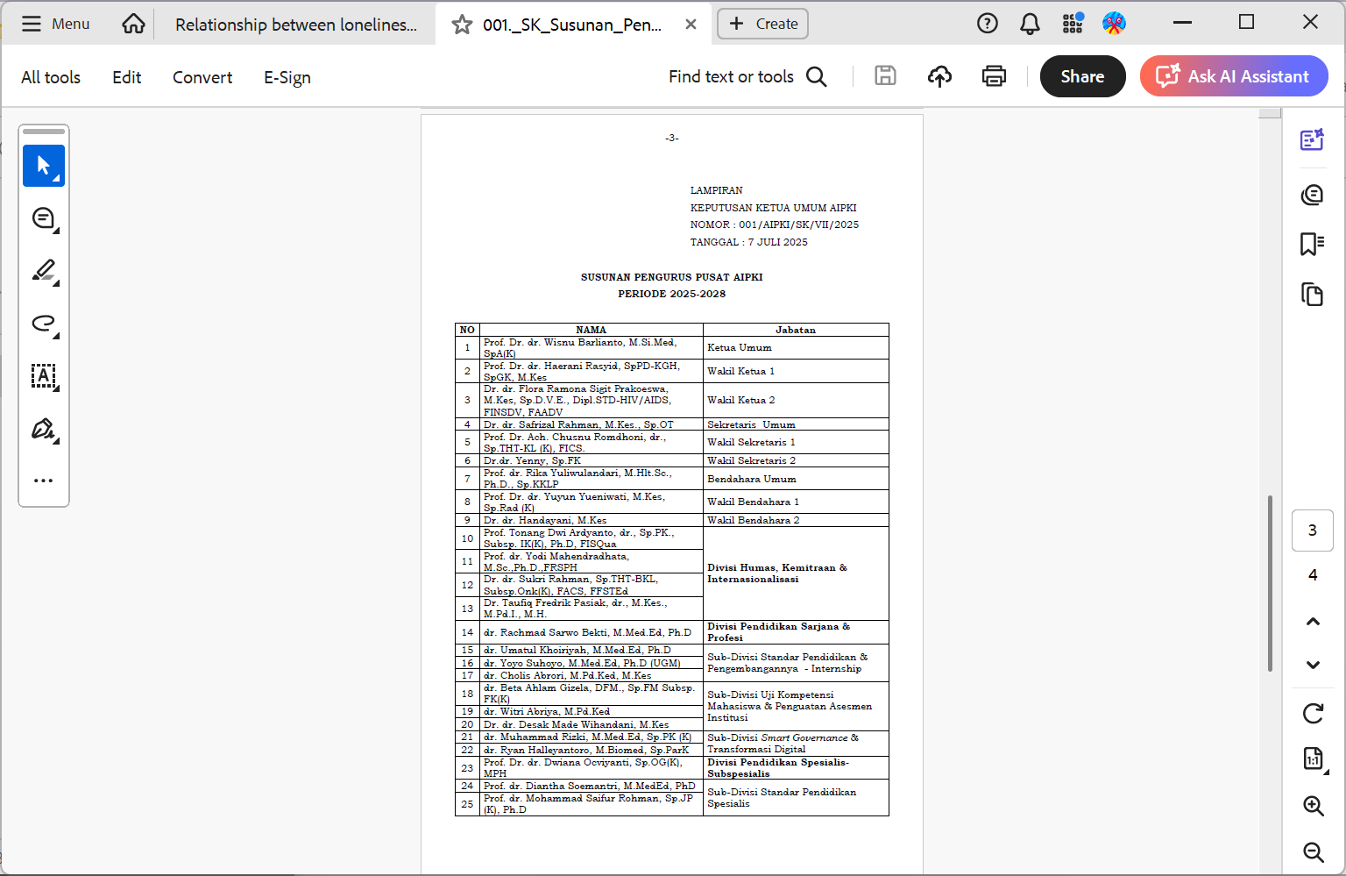Star the current document tab

tap(462, 25)
